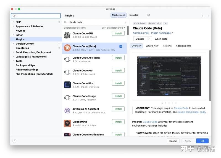Screen dimensions: 221x158
Task: Click the plugin list scrollbar
Action: 128,31
